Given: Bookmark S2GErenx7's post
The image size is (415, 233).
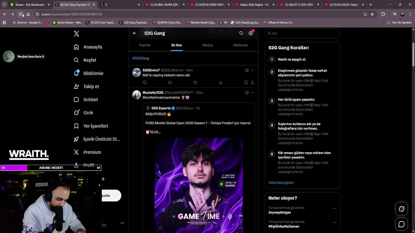Looking at the screenshot, I should pyautogui.click(x=246, y=83).
